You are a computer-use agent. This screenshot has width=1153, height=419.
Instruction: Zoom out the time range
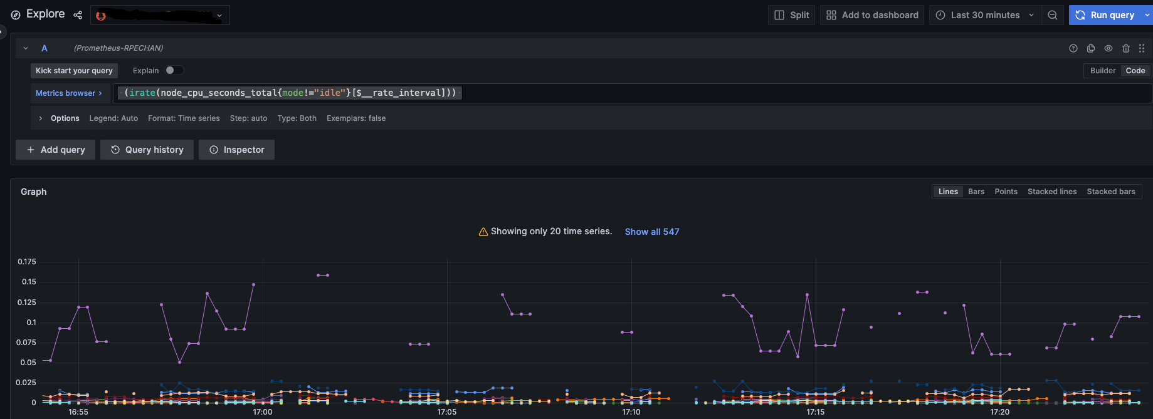[1053, 15]
